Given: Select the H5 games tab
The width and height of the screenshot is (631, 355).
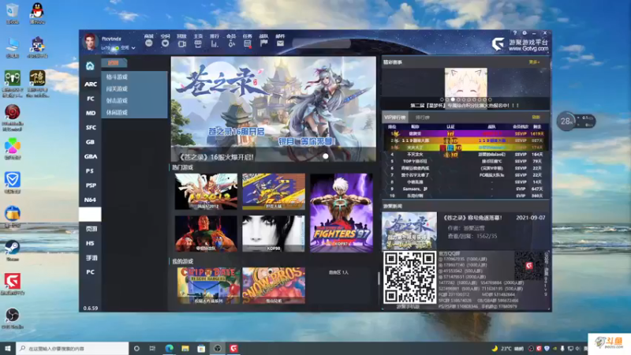Looking at the screenshot, I should (90, 244).
